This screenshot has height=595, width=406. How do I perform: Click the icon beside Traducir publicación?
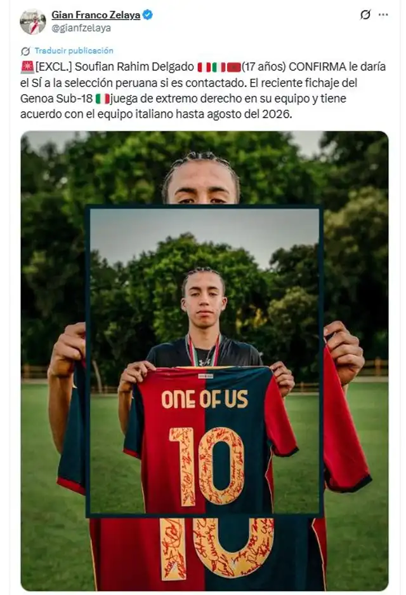coord(25,51)
